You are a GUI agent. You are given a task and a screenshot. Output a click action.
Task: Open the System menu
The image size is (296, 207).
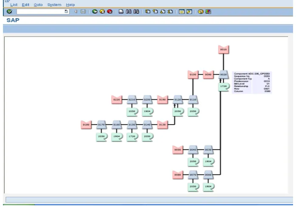point(54,5)
